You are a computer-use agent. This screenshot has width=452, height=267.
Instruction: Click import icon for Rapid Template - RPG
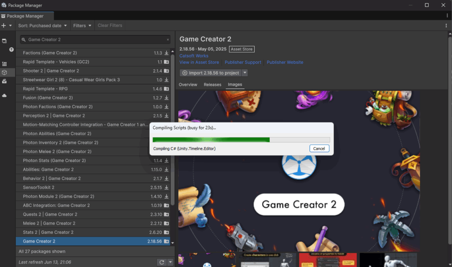pos(166,89)
